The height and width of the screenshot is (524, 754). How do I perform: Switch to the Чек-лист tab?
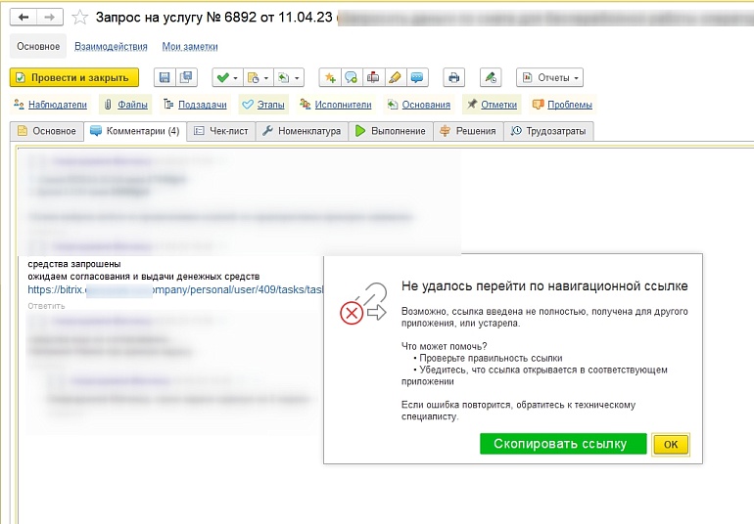click(x=219, y=130)
